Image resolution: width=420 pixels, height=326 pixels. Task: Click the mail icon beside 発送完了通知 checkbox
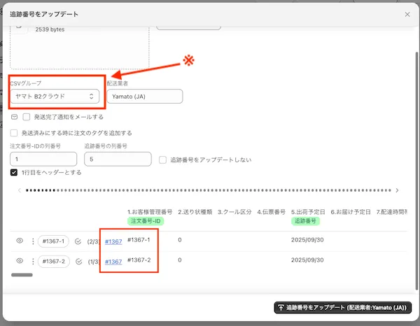pos(14,117)
